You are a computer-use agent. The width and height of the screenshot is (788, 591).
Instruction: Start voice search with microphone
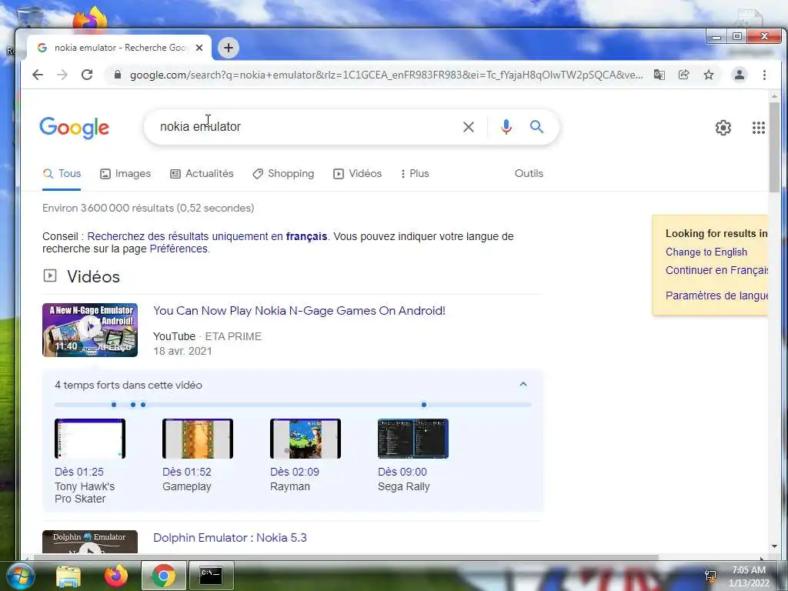pos(506,127)
